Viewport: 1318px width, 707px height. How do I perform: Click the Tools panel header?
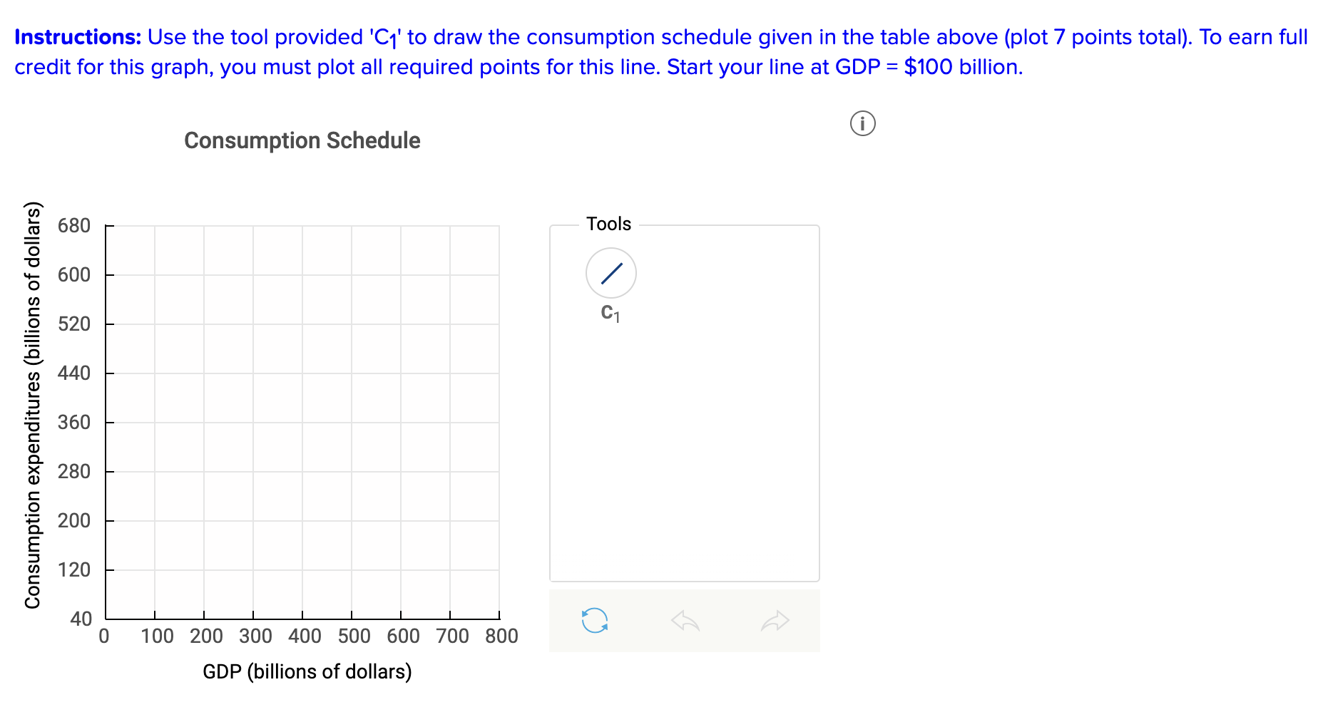tap(607, 223)
